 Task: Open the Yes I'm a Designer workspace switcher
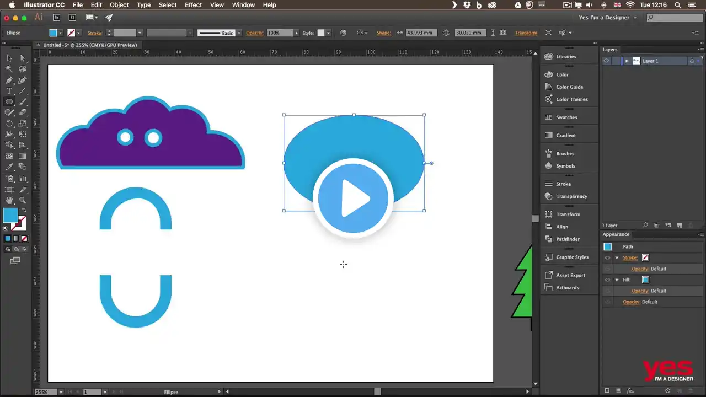pyautogui.click(x=608, y=18)
